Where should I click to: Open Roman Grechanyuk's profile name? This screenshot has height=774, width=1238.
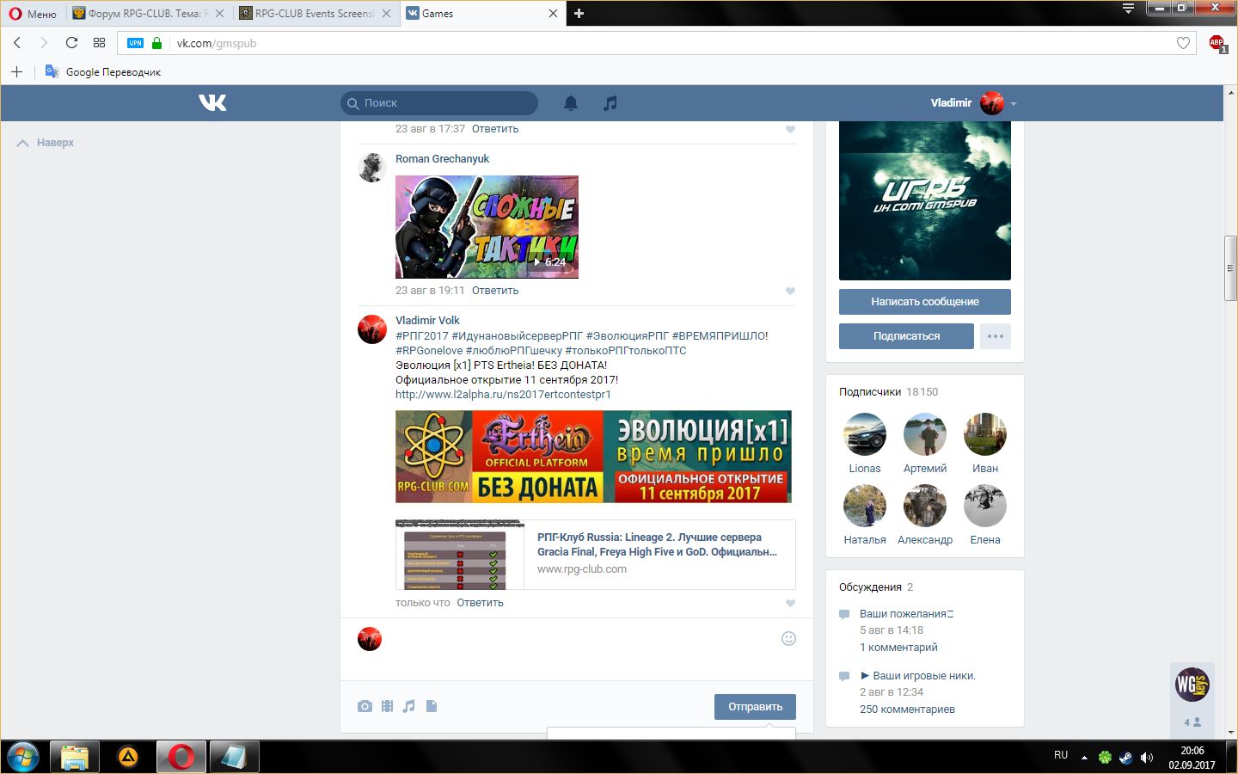[x=442, y=159]
